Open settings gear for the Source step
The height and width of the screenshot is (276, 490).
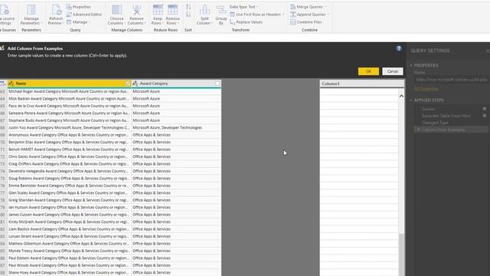pyautogui.click(x=485, y=109)
